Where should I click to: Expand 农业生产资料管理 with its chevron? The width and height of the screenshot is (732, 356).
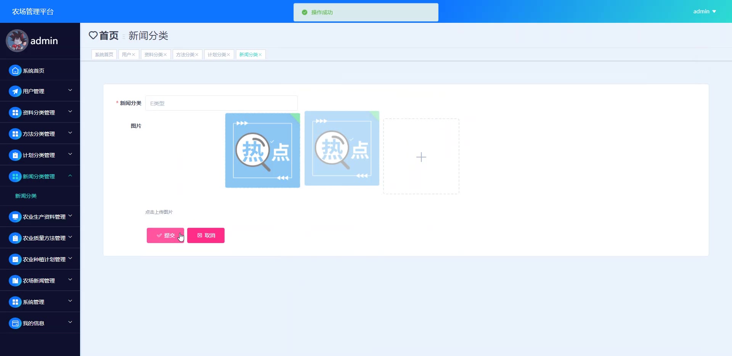(70, 216)
